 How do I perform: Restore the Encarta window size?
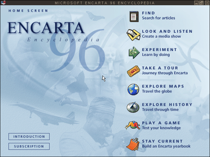coord(201,3)
